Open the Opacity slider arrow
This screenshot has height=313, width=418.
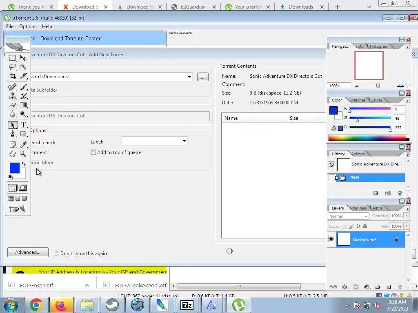click(407, 216)
